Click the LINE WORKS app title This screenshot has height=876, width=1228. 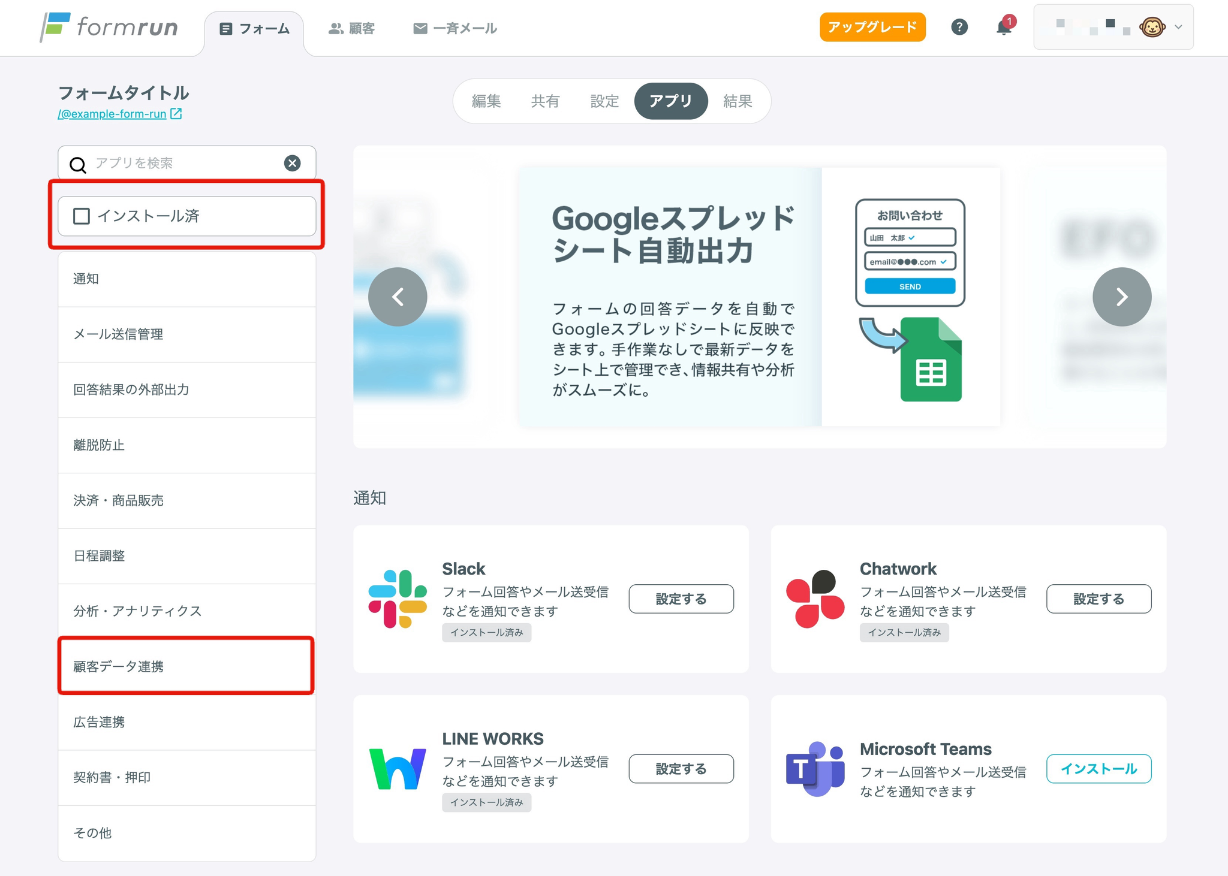493,739
